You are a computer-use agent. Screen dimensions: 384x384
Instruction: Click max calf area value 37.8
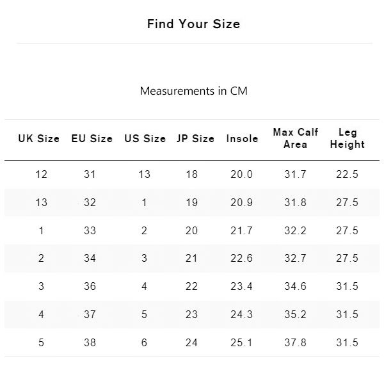click(x=295, y=343)
